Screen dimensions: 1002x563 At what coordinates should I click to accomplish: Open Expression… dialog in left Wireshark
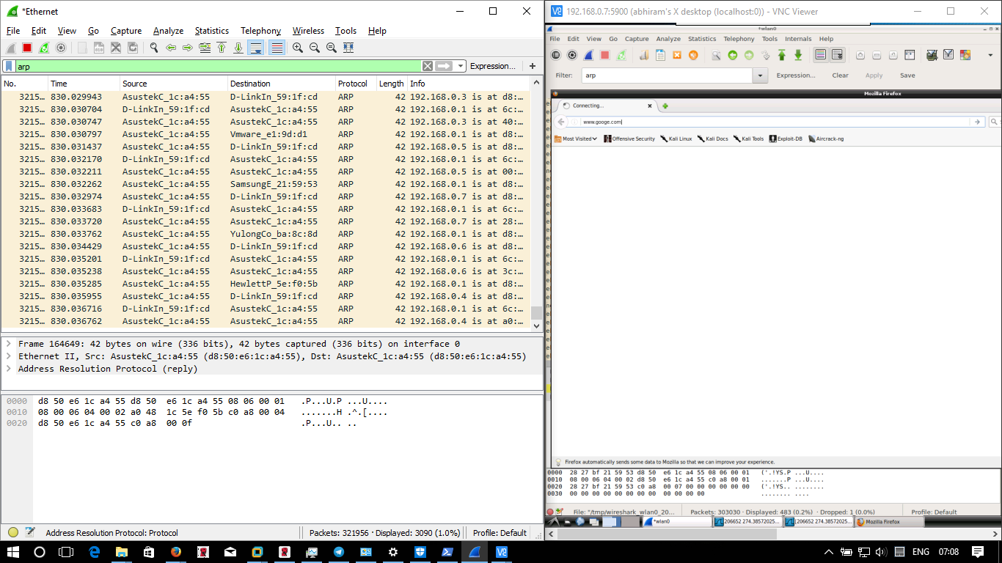coord(493,66)
